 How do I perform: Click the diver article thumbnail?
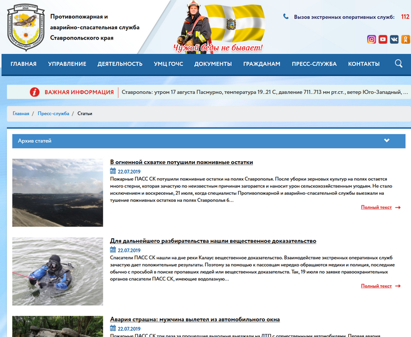[58, 271]
